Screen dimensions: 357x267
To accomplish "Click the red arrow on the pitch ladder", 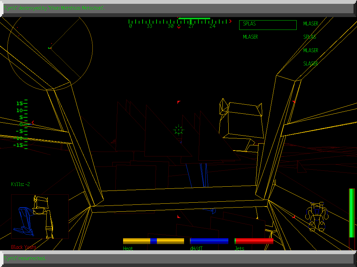I will coord(33,122).
